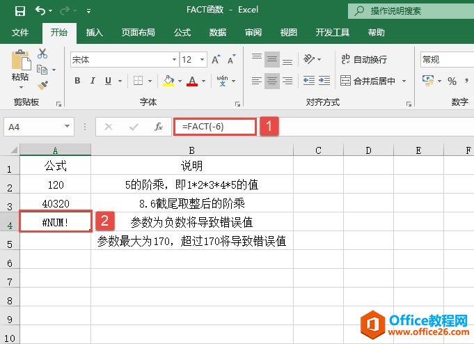Click the Redo arrow icon
Screen dimensions: 474x344
(65, 11)
